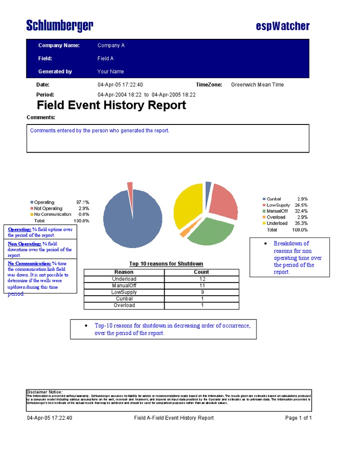The image size is (339, 452).
Task: Click the 'Non Operating:' underlined definition term
Action: pyautogui.click(x=25, y=244)
